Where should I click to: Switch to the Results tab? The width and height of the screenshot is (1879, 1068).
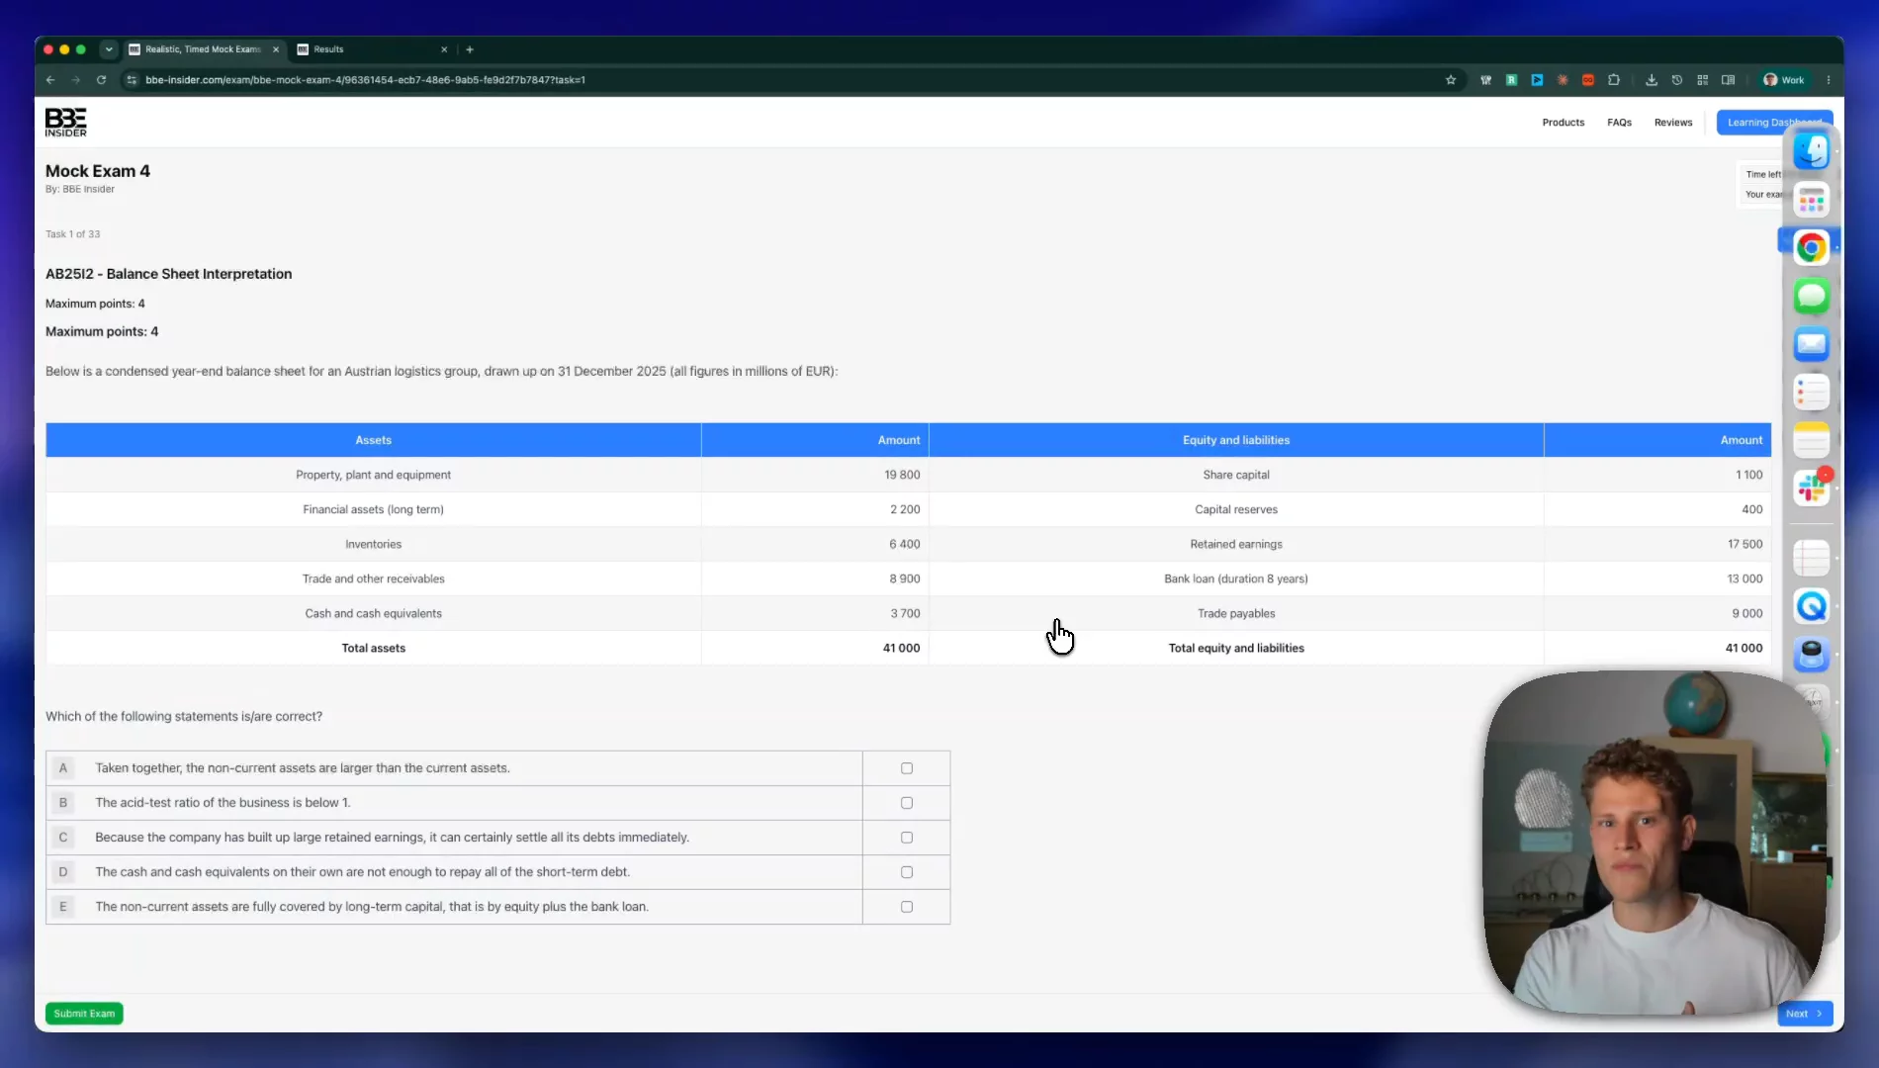pyautogui.click(x=372, y=49)
